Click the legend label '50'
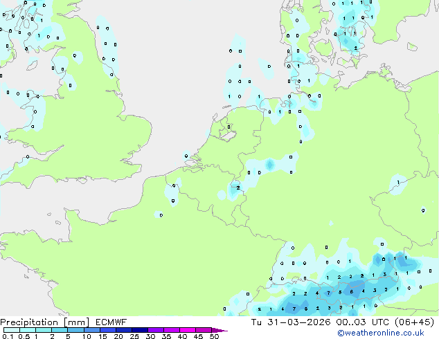This screenshot has width=439, height=339. click(x=215, y=336)
